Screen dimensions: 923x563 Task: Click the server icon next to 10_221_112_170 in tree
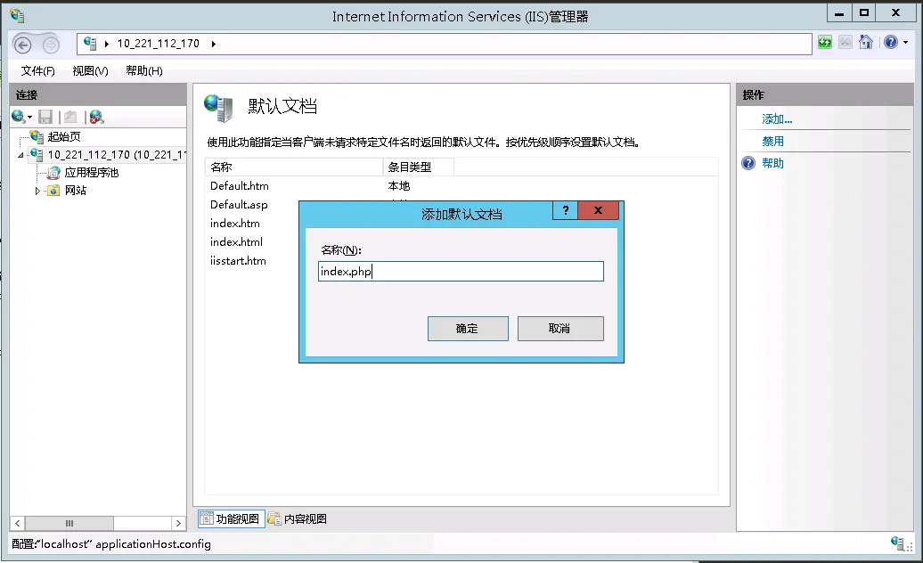click(37, 155)
